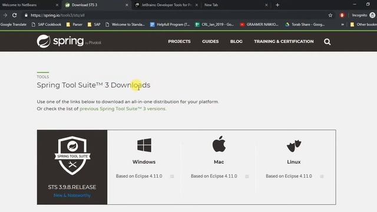This screenshot has height=212, width=377.
Task: Close the JetBrains tab
Action: click(196, 5)
